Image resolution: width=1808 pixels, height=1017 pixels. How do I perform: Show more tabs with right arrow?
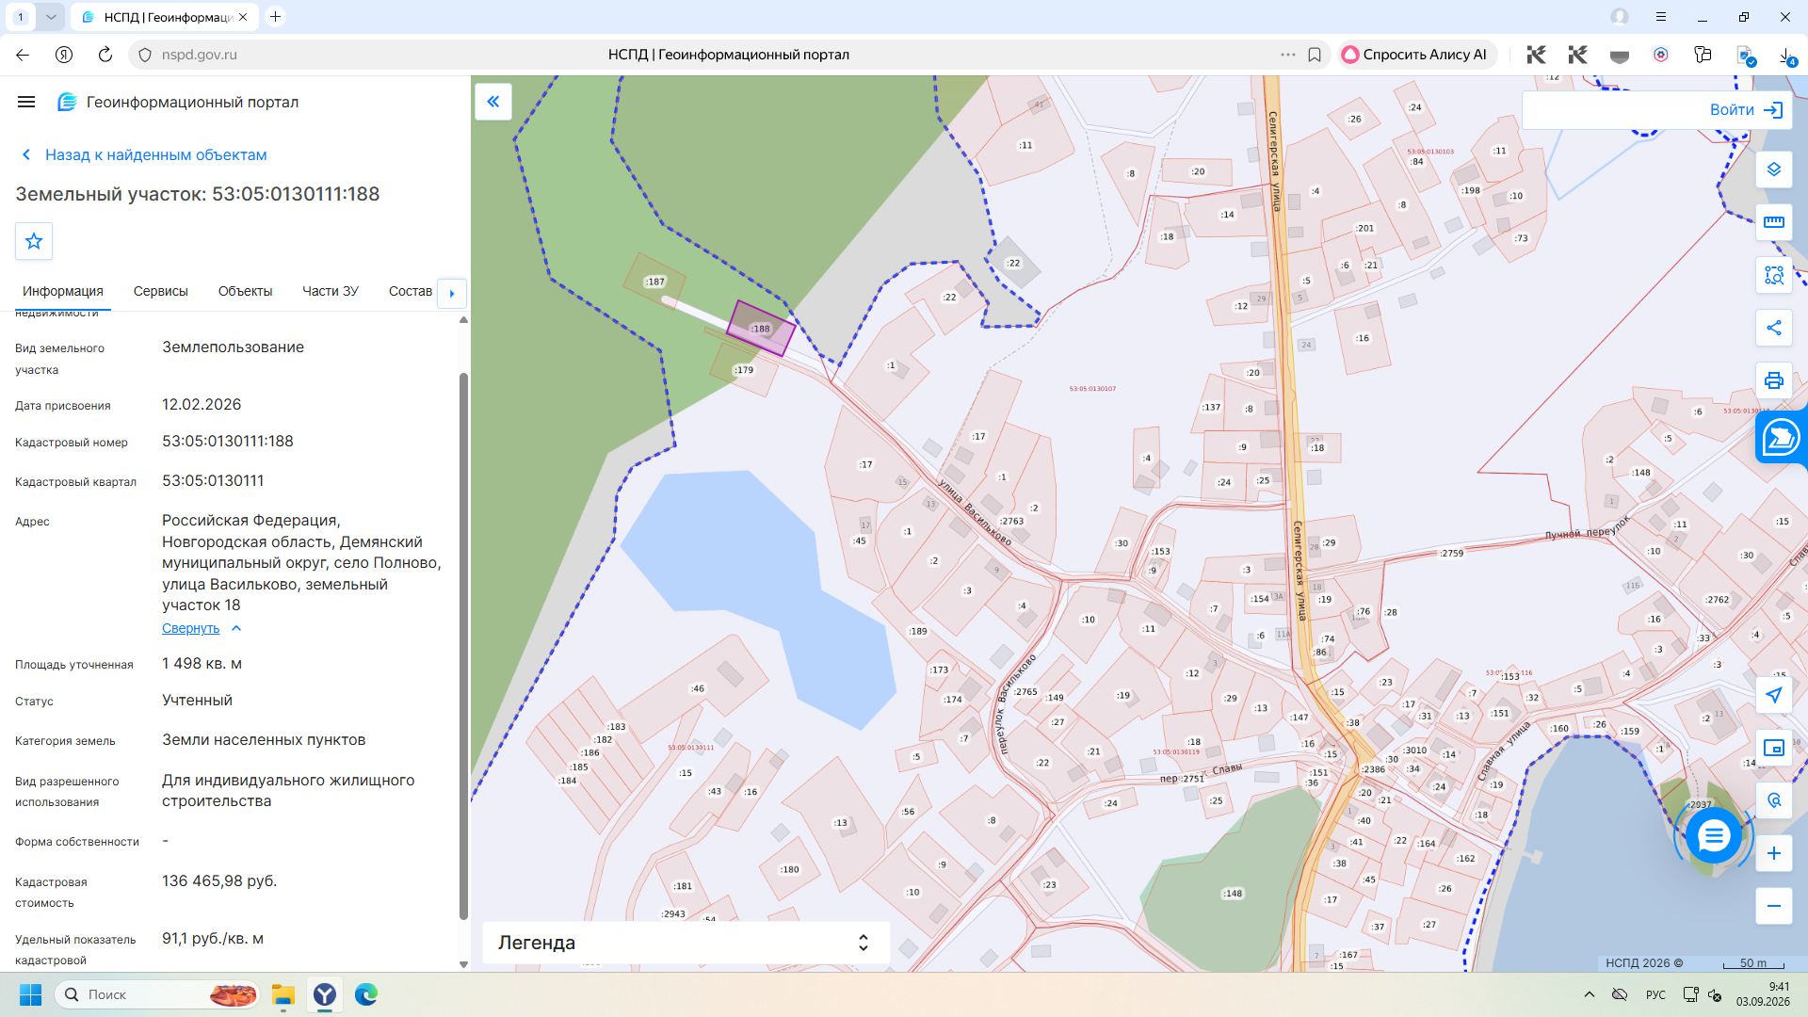point(452,293)
